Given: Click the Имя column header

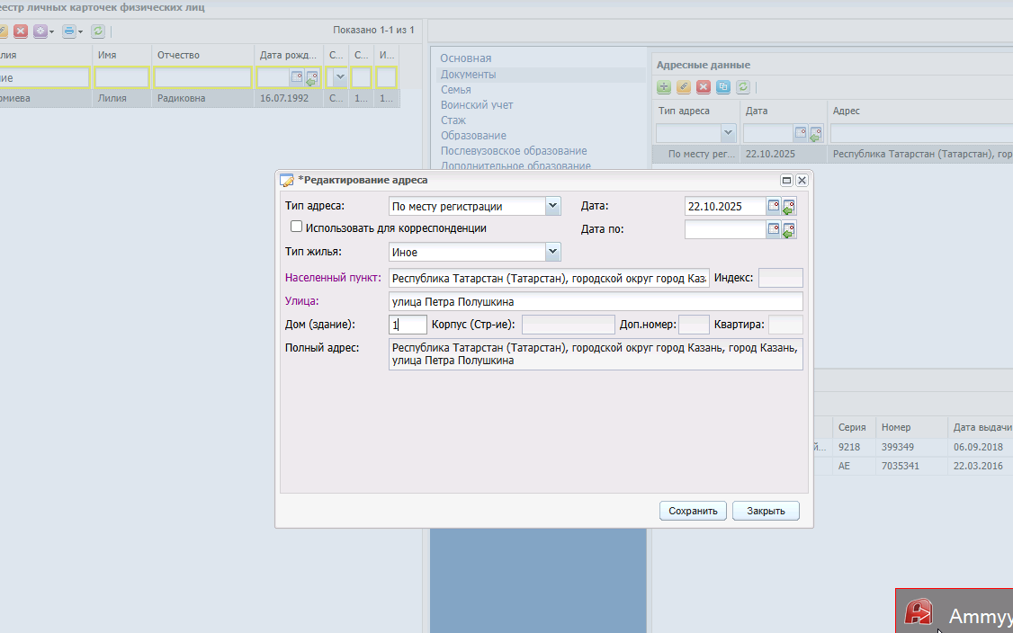Looking at the screenshot, I should point(121,55).
